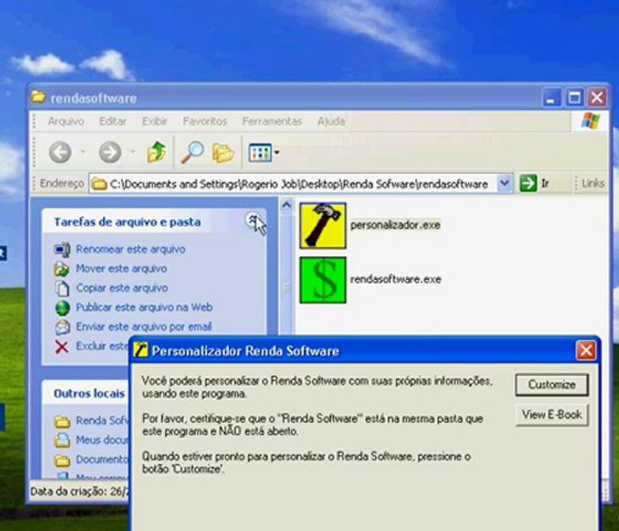Open the Ferramentas menu

[x=272, y=121]
